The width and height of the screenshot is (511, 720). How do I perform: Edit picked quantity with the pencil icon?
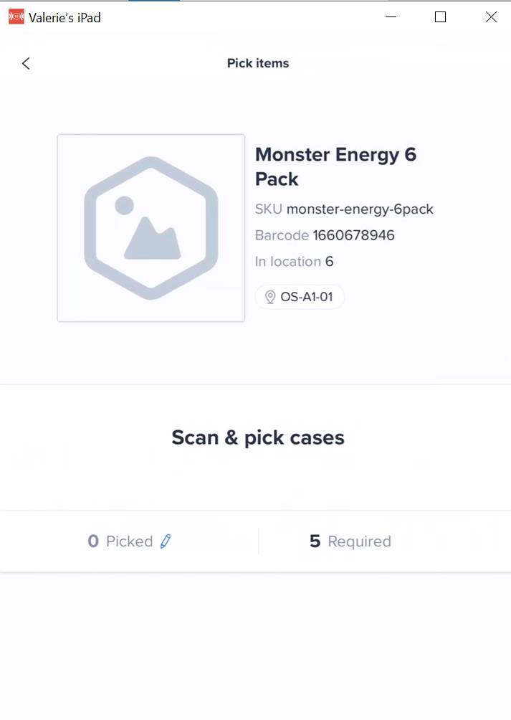[x=166, y=541]
